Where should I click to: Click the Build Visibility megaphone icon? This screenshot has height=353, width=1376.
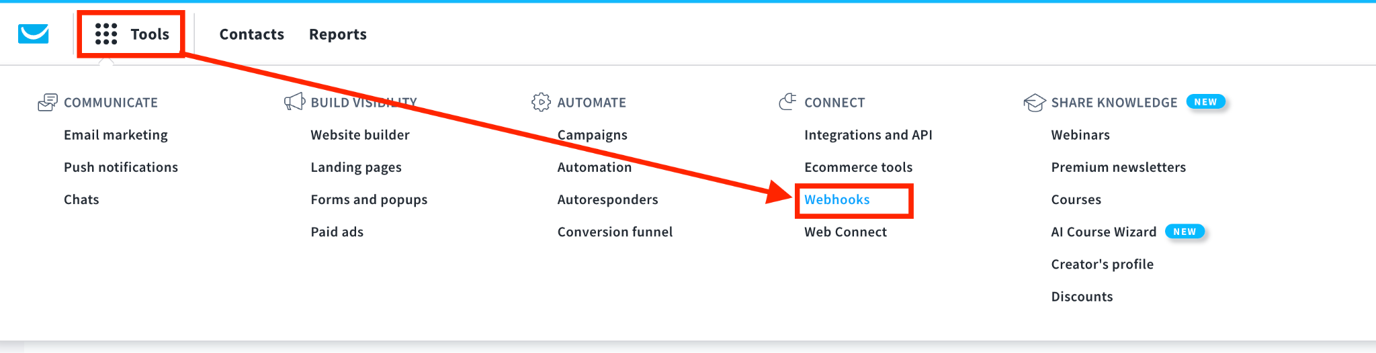(x=294, y=102)
